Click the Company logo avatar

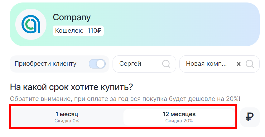(31, 24)
